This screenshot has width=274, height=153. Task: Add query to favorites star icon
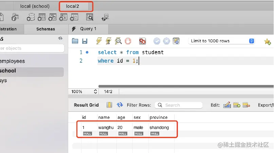point(268,42)
